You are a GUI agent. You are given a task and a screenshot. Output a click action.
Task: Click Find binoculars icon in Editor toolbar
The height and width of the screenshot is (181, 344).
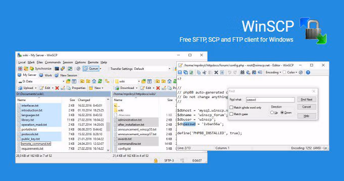pos(242,72)
